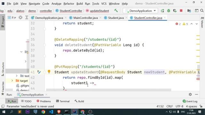Open the Favorites tool window stripe
Screen dimensions: 205x115
pos(3,88)
